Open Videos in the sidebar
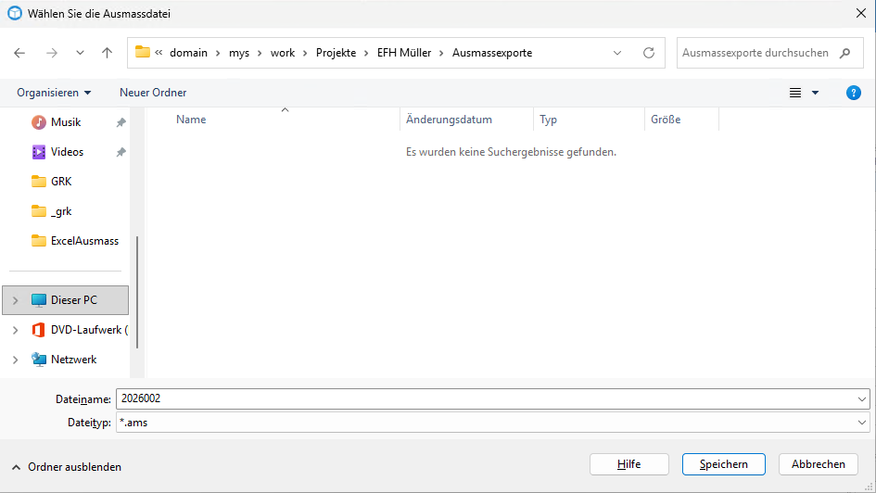The image size is (876, 493). pos(67,152)
